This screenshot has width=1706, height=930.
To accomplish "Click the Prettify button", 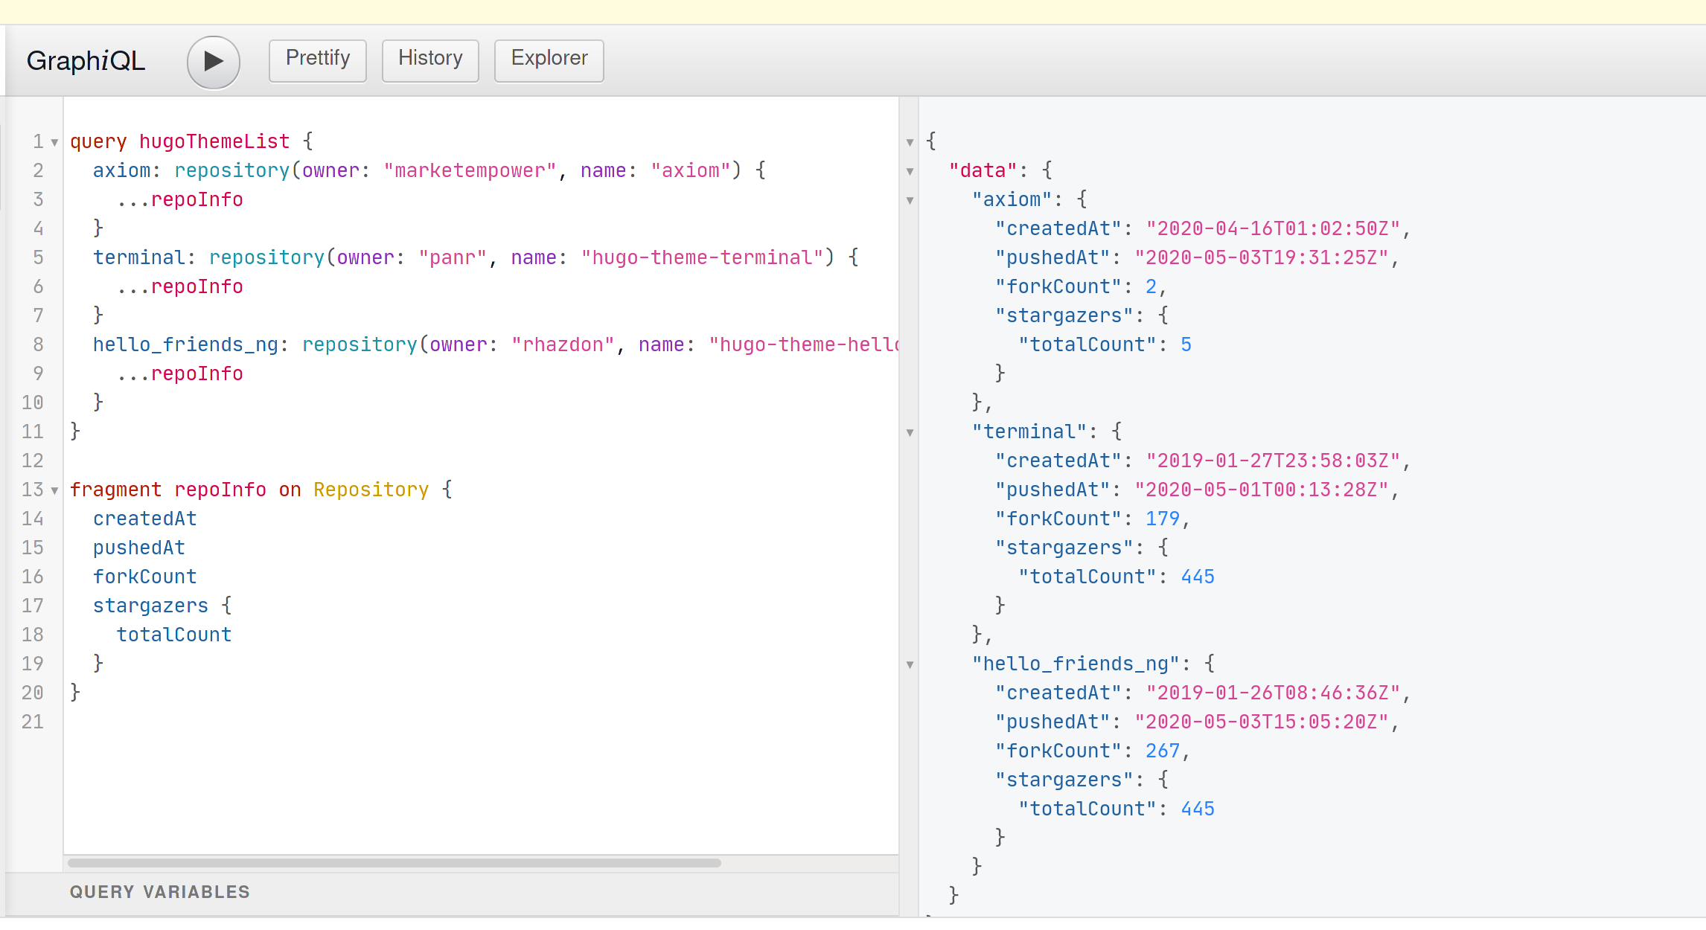I will [x=318, y=60].
